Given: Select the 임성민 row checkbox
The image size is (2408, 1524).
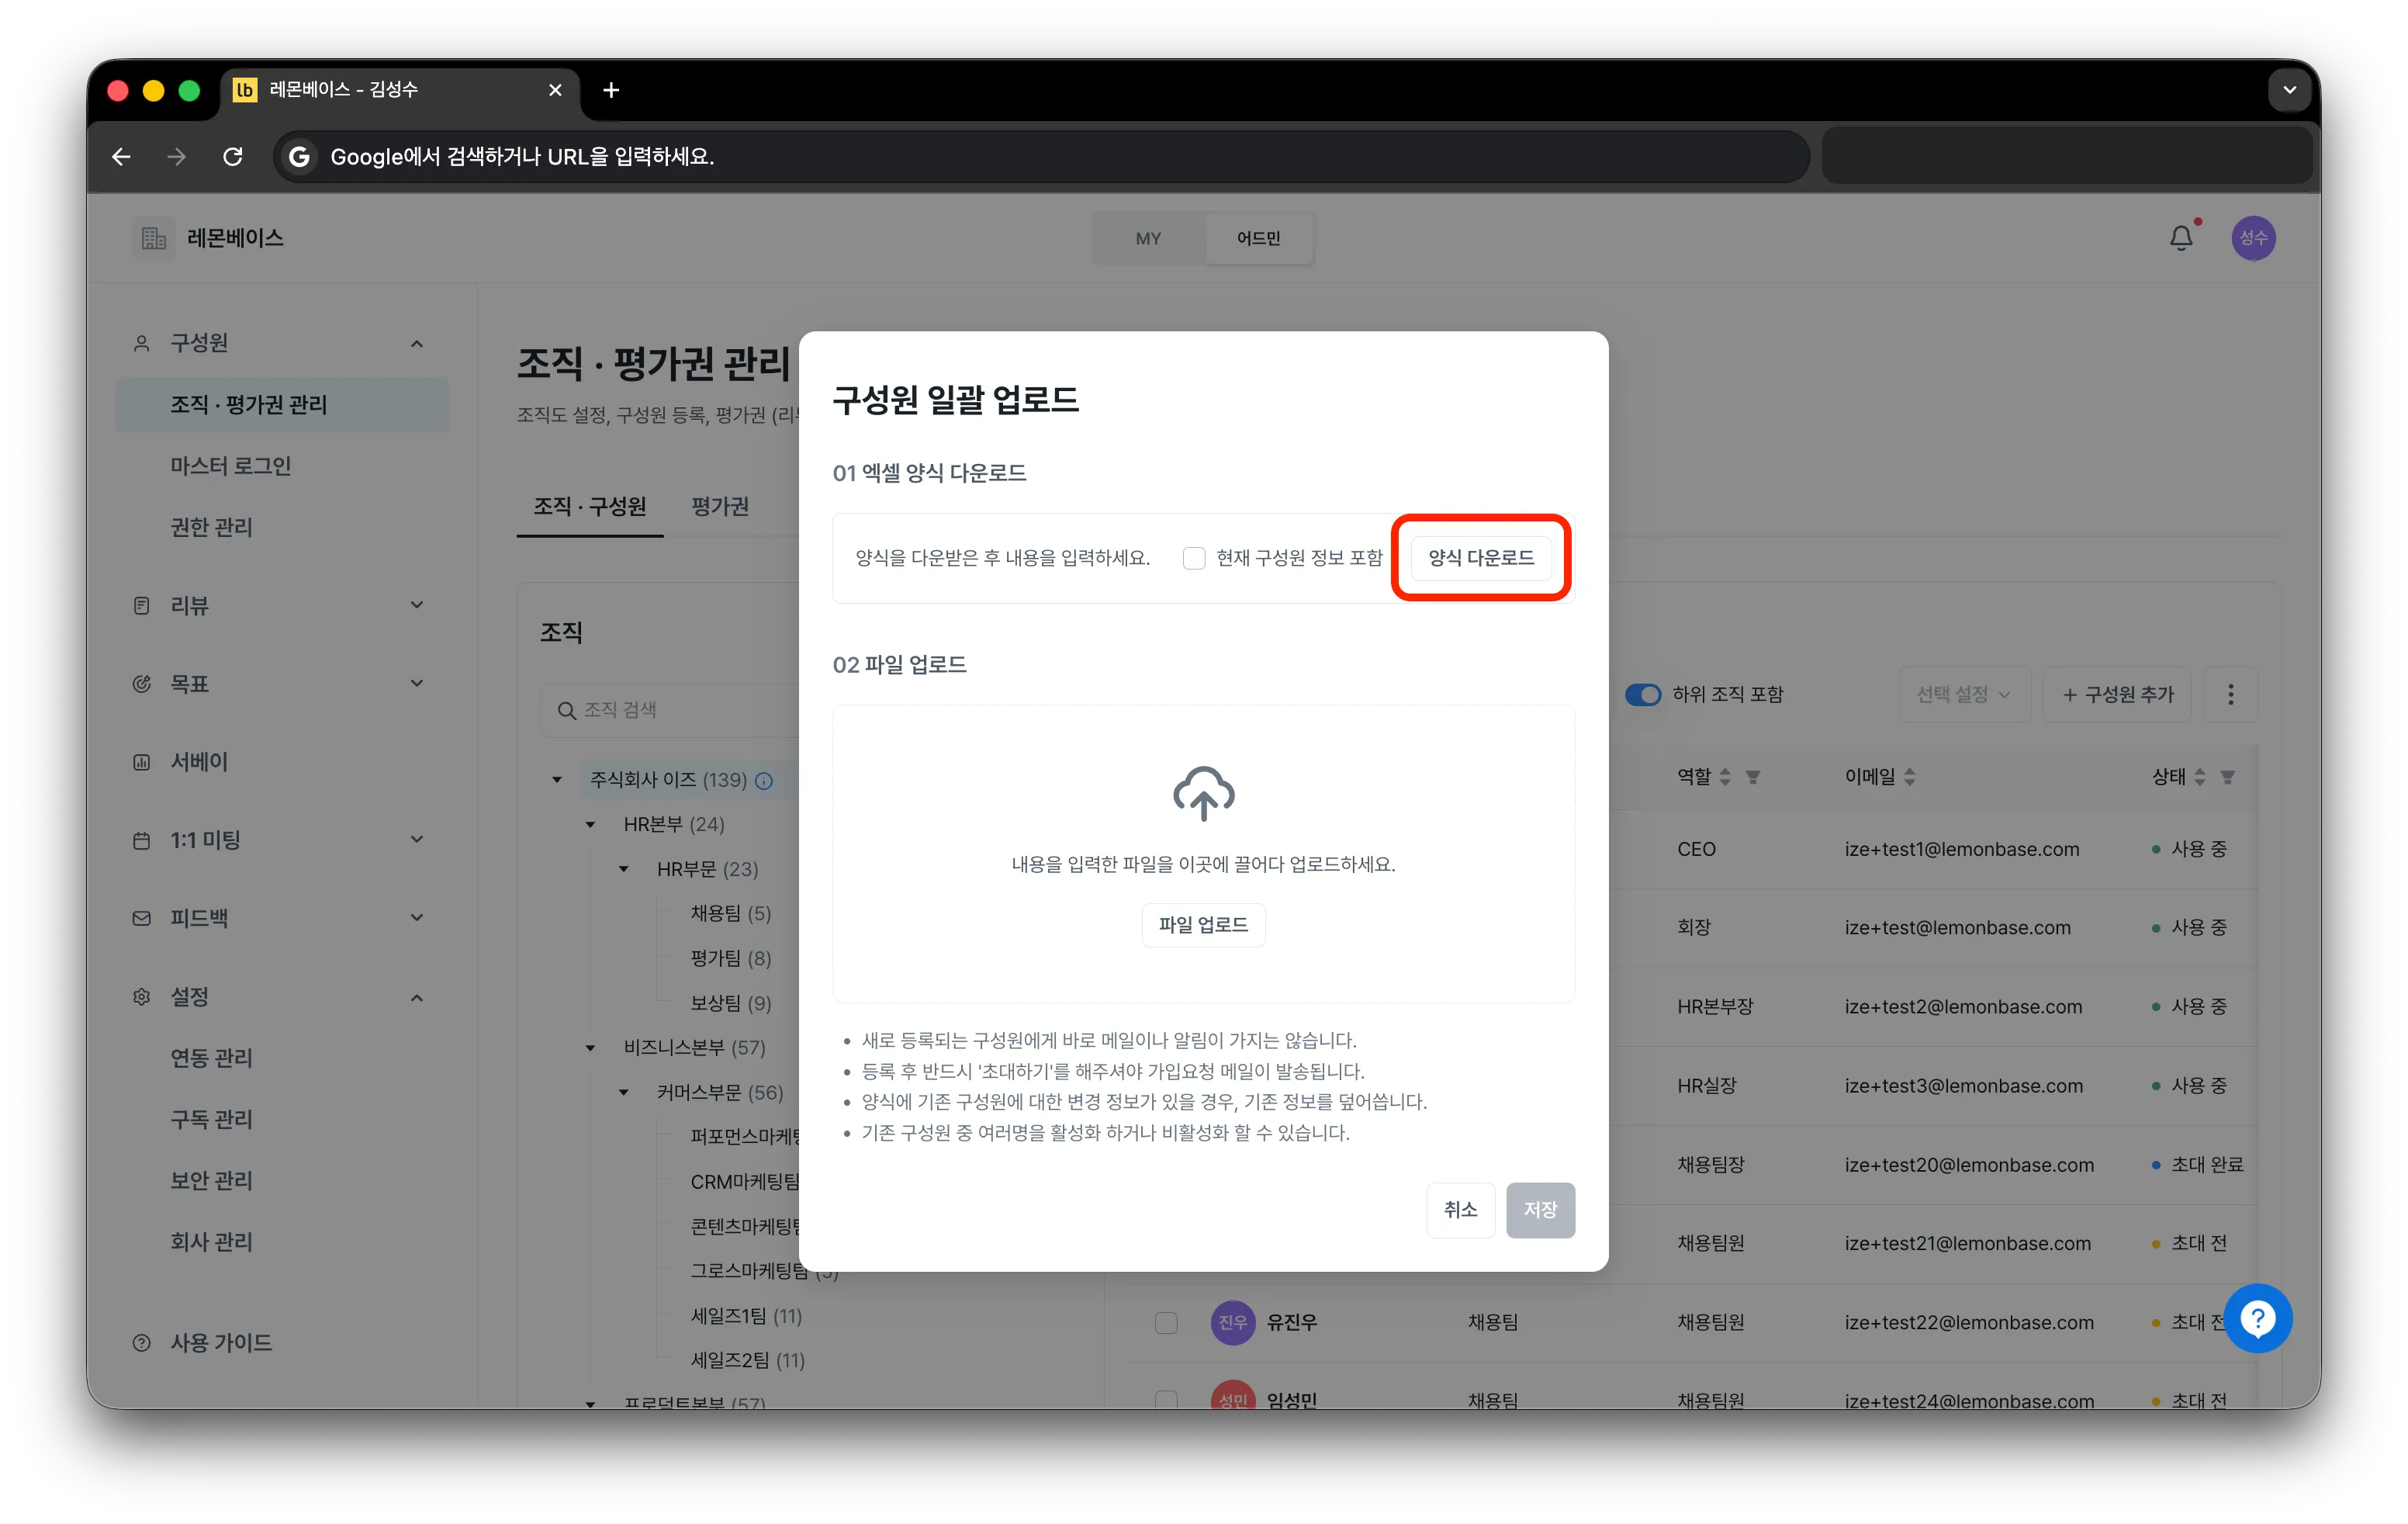Looking at the screenshot, I should [1166, 1399].
